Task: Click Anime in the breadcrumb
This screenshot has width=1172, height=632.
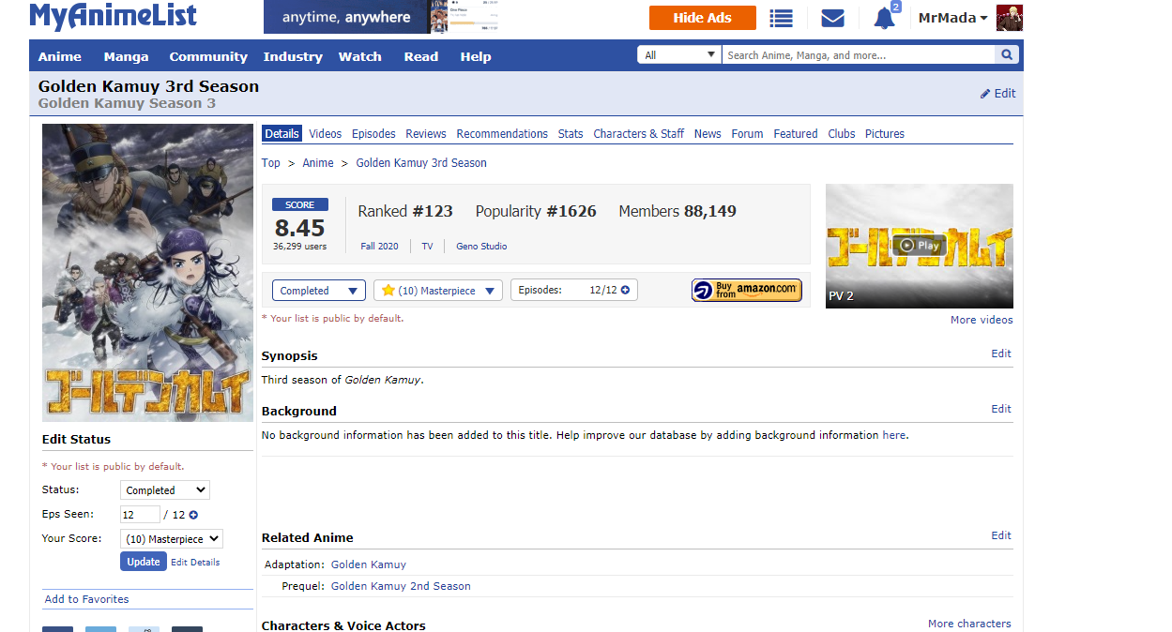Action: [318, 163]
